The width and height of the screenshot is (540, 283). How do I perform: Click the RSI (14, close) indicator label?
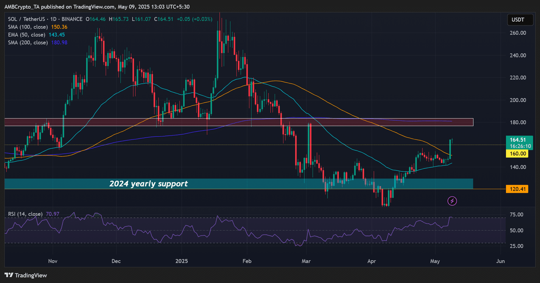(x=25, y=214)
